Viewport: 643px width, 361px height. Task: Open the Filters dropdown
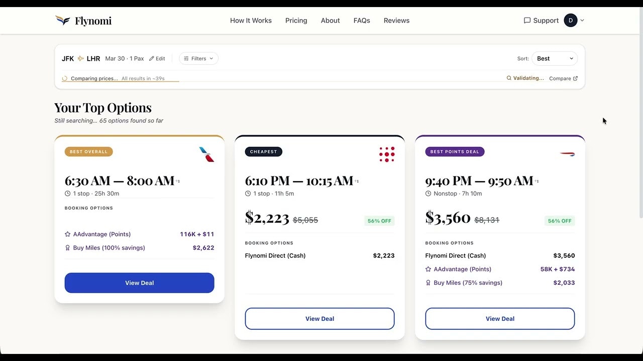[198, 59]
